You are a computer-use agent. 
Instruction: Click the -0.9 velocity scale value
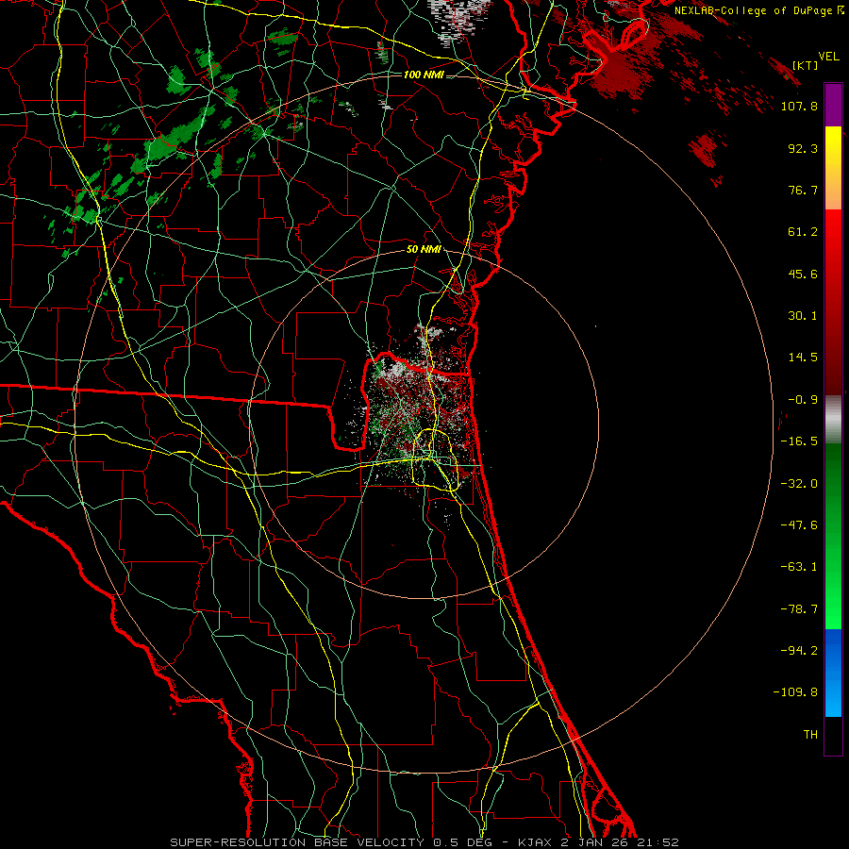[x=803, y=400]
